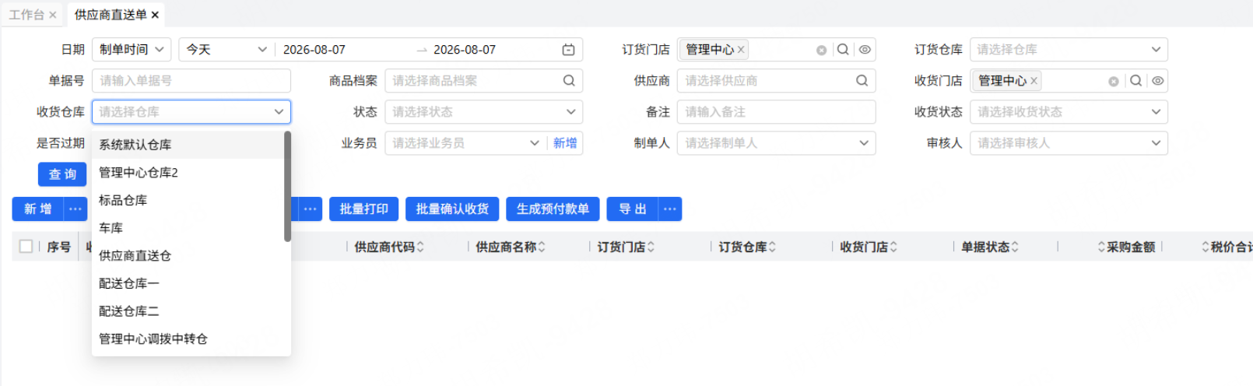Choose 标品仓库 option
Viewport: 1253px width, 386px height.
click(188, 201)
